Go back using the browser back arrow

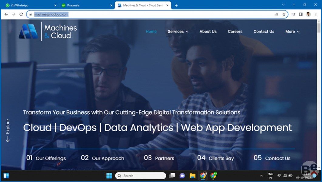[6, 14]
